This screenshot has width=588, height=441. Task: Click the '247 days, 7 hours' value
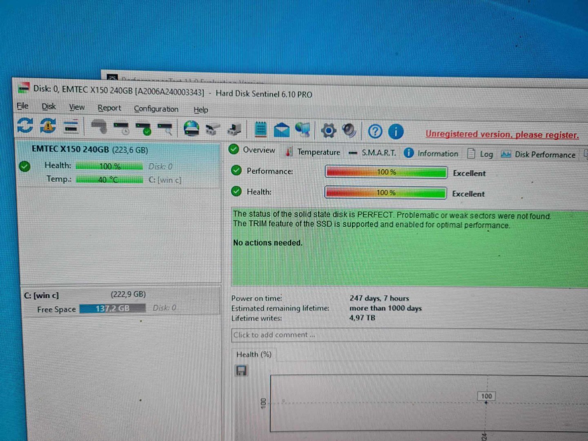[379, 298]
